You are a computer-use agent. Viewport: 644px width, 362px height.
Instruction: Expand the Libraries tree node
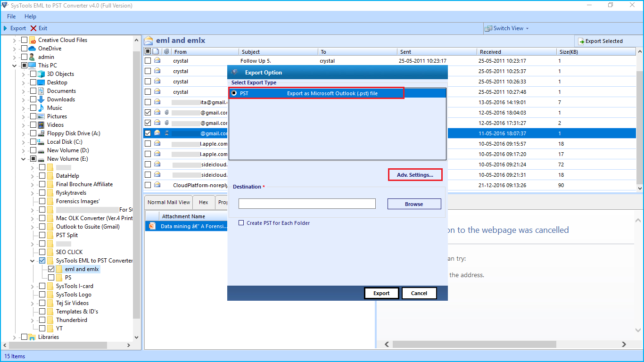tap(15, 337)
